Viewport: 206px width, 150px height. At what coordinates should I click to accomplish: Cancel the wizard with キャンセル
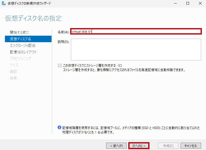(x=190, y=146)
